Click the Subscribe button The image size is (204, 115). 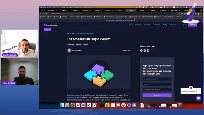(x=157, y=95)
